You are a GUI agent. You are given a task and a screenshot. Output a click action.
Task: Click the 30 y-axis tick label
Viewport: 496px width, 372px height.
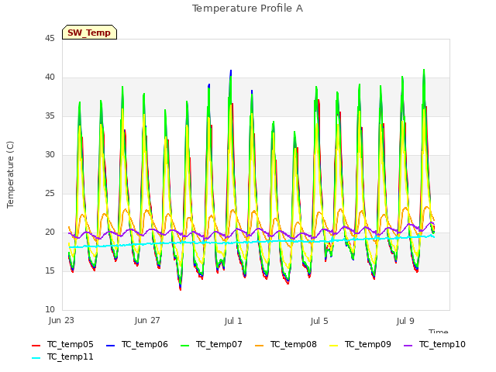(50, 155)
